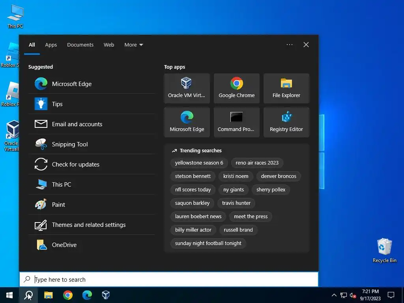This screenshot has height=303, width=404.
Task: Open the taskbar clock and date
Action: 370,295
